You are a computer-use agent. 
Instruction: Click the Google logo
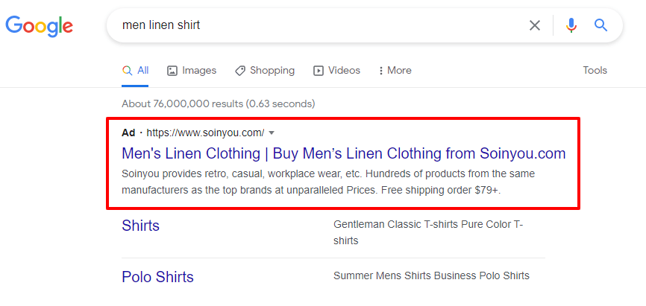(x=39, y=26)
